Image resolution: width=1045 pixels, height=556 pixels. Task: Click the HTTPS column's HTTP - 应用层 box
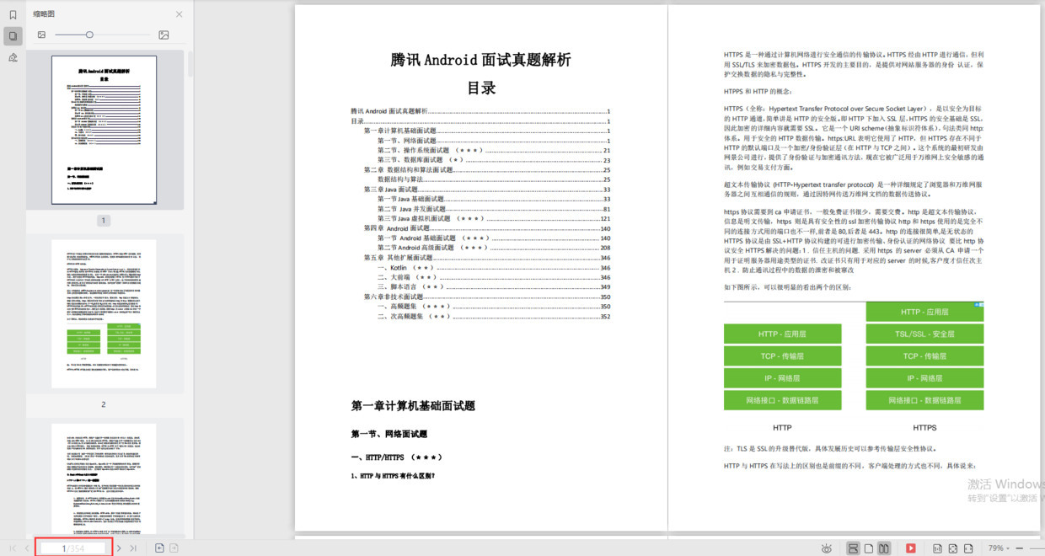click(924, 312)
